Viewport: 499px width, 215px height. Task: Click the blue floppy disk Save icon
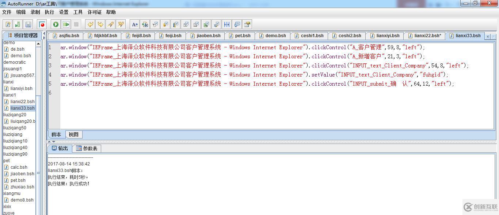coord(28,24)
